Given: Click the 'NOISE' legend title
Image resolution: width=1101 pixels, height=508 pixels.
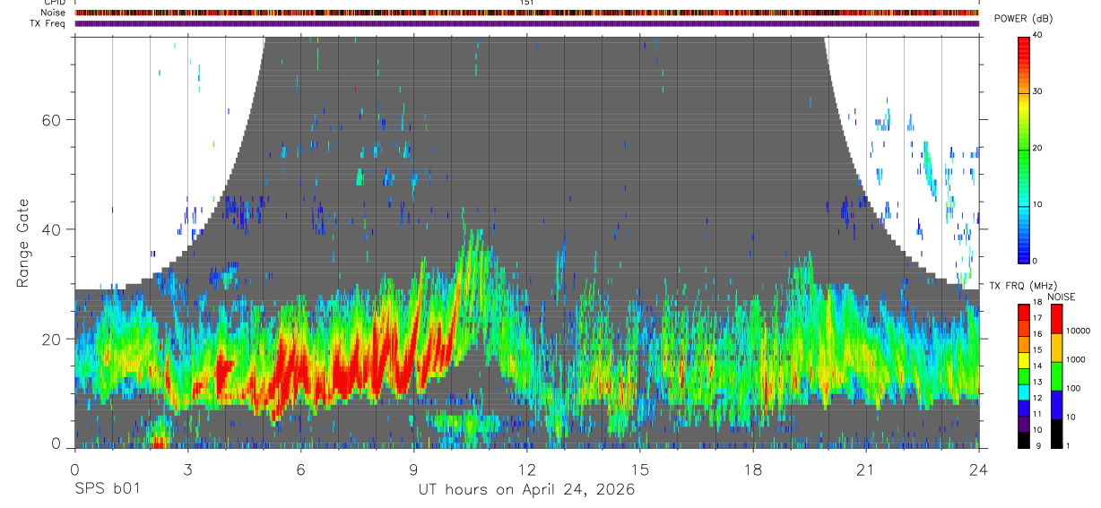Looking at the screenshot, I should (1061, 296).
